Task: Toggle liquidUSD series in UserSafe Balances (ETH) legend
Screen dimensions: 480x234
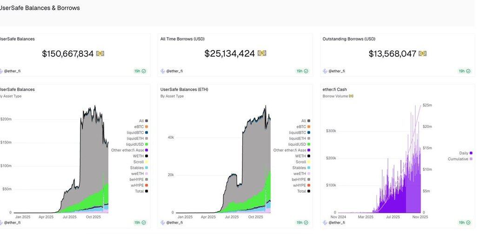Action: [x=297, y=144]
